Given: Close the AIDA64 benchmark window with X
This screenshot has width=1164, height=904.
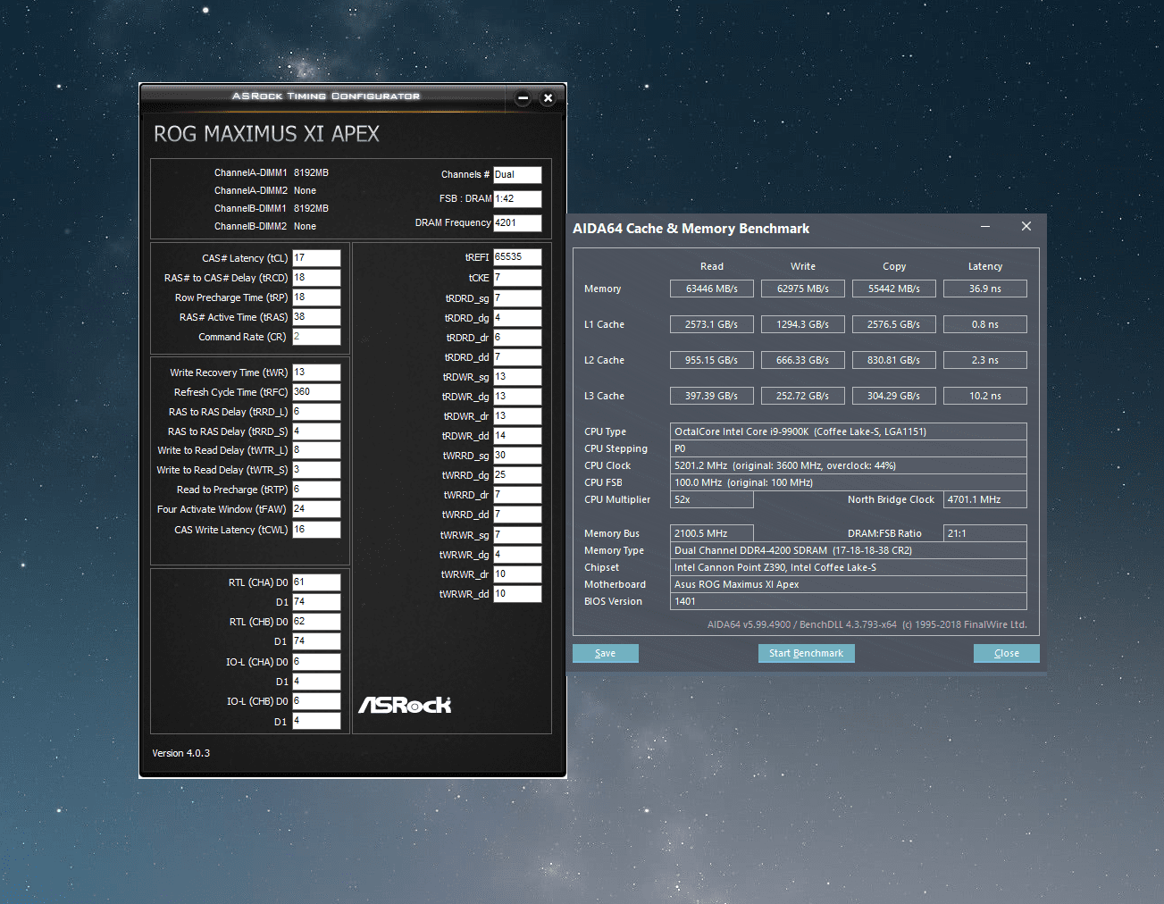Looking at the screenshot, I should pos(1026,227).
